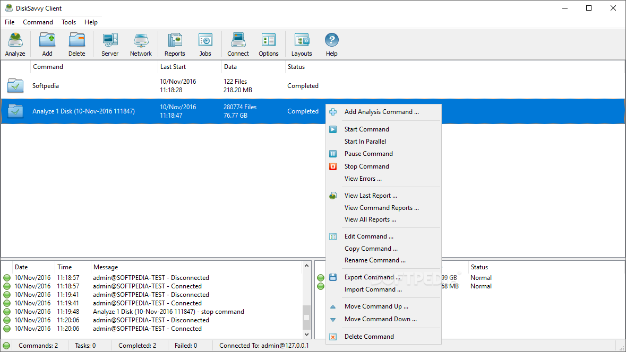This screenshot has width=626, height=352.
Task: Click the Analyze toolbar icon
Action: tap(15, 40)
